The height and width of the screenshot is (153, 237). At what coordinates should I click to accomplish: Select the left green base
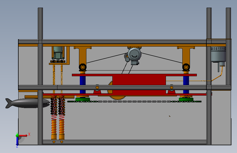[x=83, y=99]
